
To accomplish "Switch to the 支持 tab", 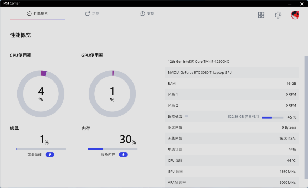I will (x=147, y=14).
